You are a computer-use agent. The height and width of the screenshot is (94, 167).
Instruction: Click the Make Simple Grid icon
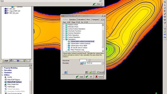pos(5,84)
